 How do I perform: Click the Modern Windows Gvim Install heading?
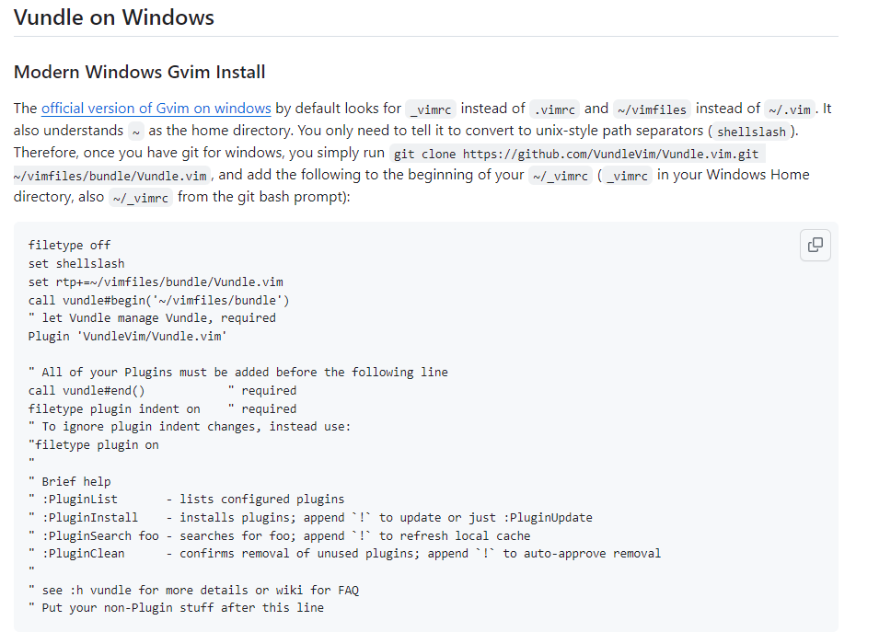click(x=140, y=72)
